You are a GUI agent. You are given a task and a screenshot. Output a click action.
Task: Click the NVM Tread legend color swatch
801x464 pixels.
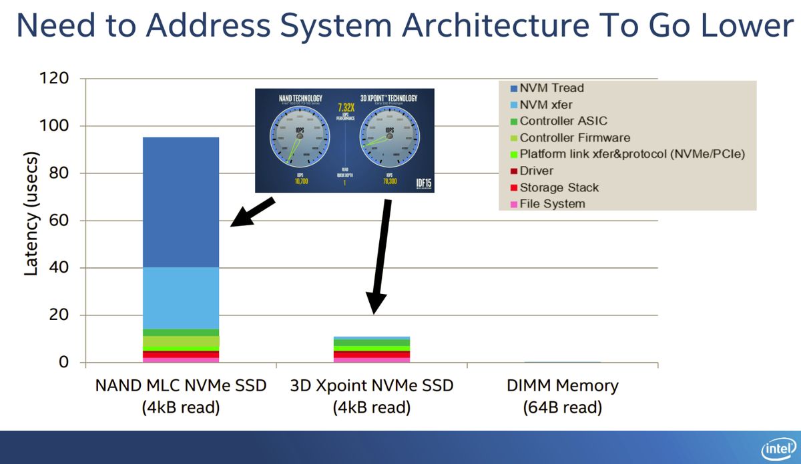[513, 89]
